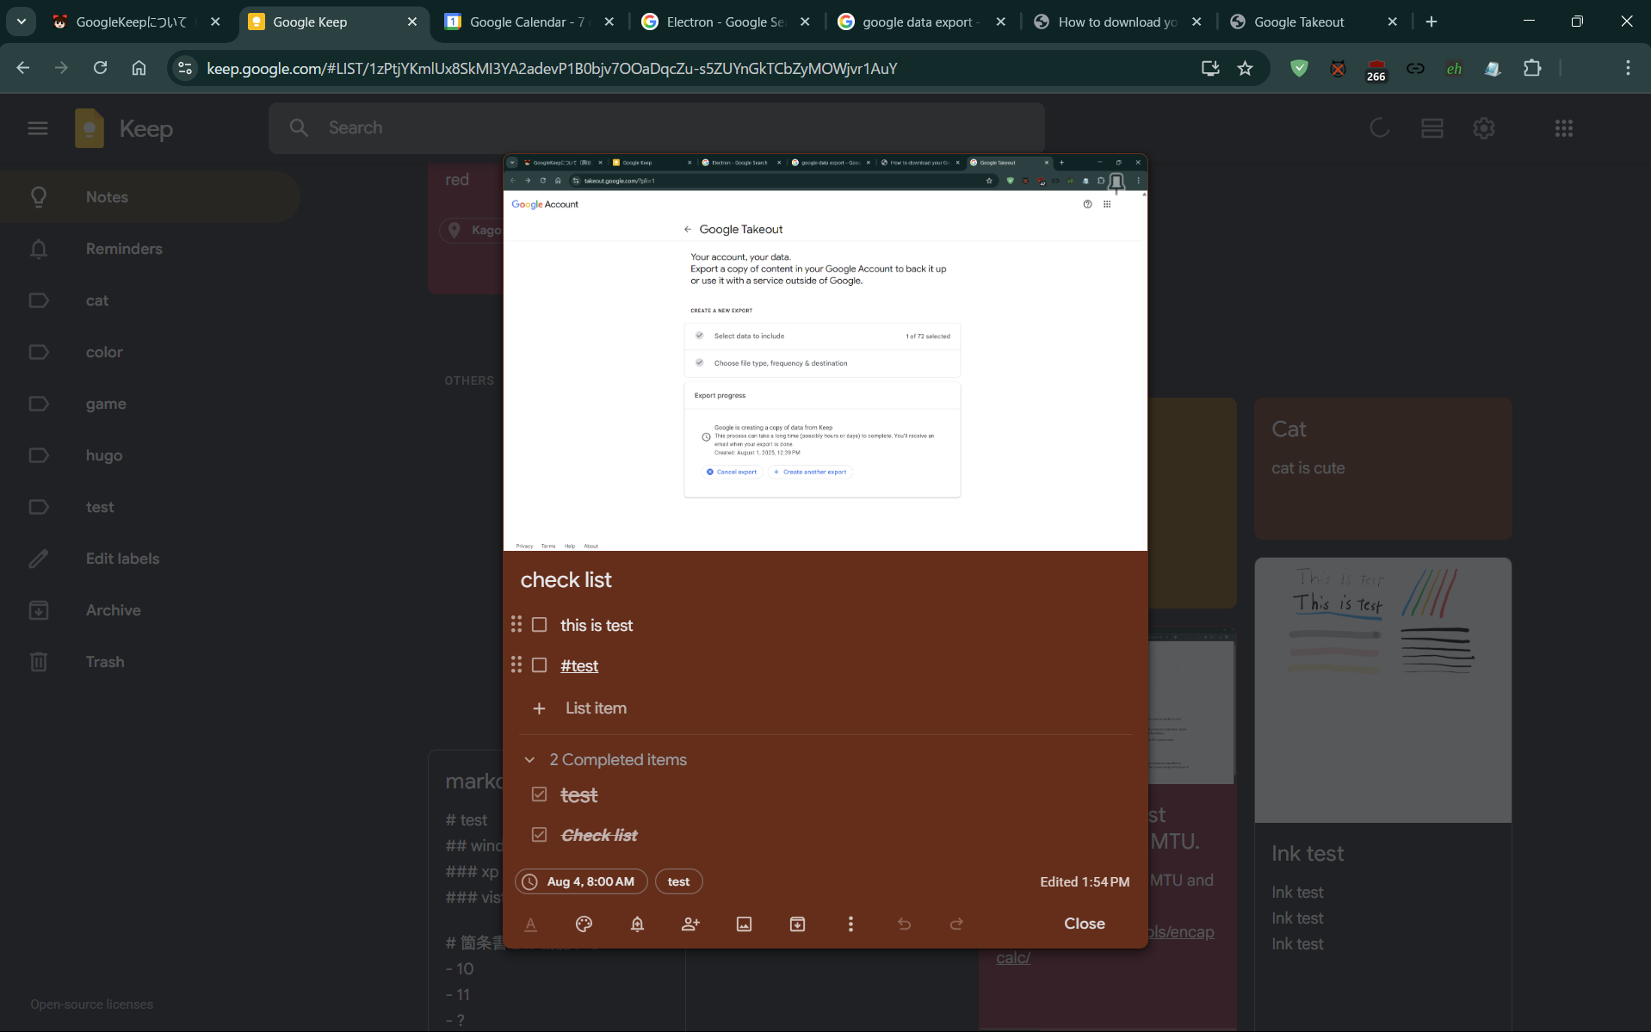Click the Takeout screenshot image in note
The height and width of the screenshot is (1032, 1651).
click(825, 353)
